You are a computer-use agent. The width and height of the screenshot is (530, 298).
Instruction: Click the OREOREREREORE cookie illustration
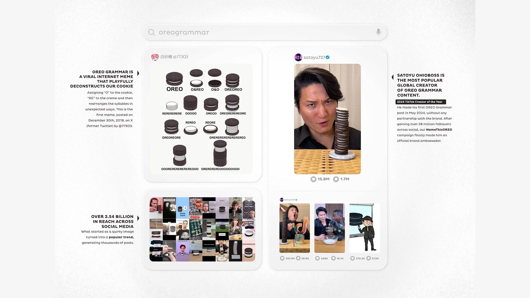[232, 103]
